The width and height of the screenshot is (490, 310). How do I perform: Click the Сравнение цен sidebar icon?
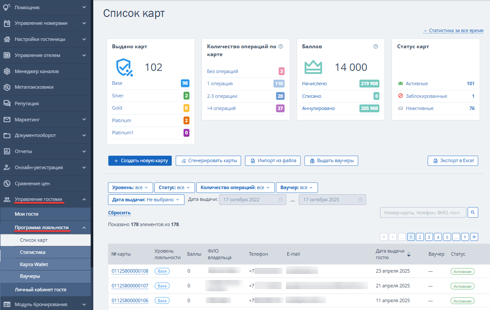click(x=7, y=183)
